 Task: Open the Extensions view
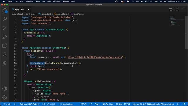click(5, 46)
